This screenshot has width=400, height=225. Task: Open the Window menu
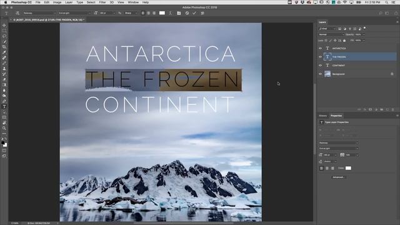coord(133,2)
